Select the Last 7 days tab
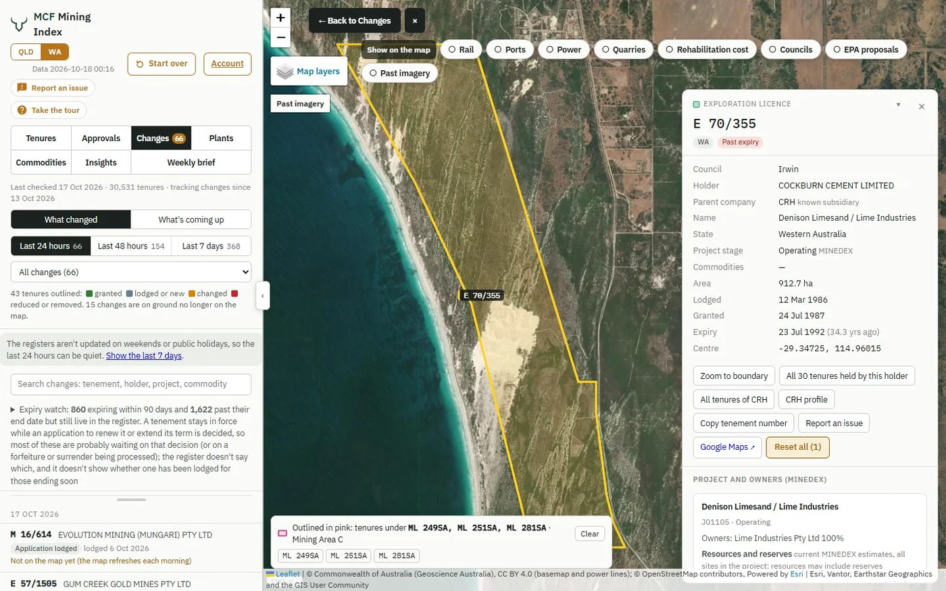The width and height of the screenshot is (946, 591). pyautogui.click(x=211, y=246)
